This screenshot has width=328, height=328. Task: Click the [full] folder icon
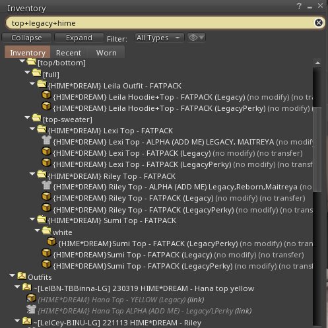pyautogui.click(x=37, y=73)
